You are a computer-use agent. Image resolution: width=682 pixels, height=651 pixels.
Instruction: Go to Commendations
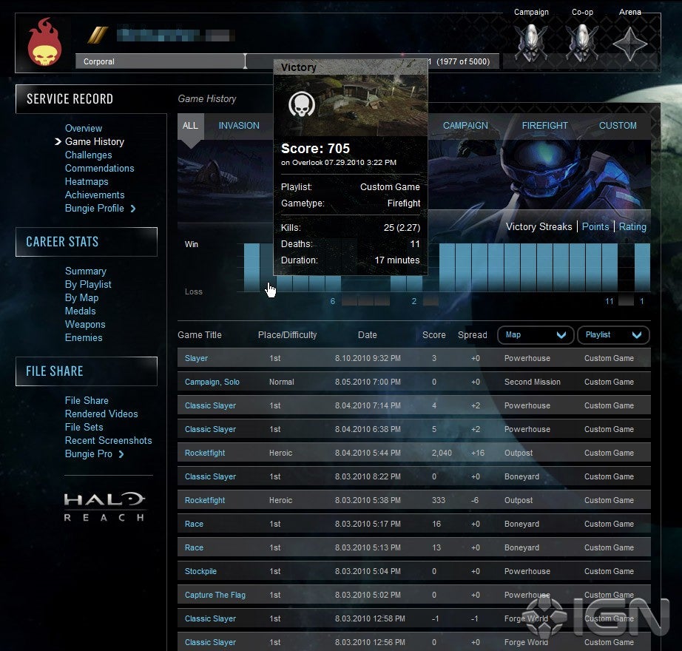tap(100, 168)
